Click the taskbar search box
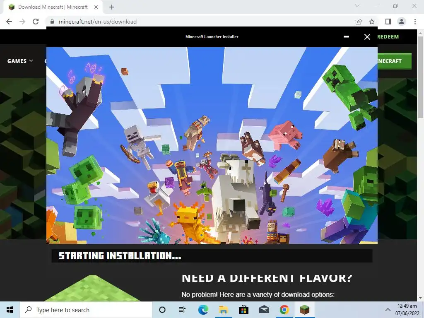The height and width of the screenshot is (318, 424). tap(86, 310)
